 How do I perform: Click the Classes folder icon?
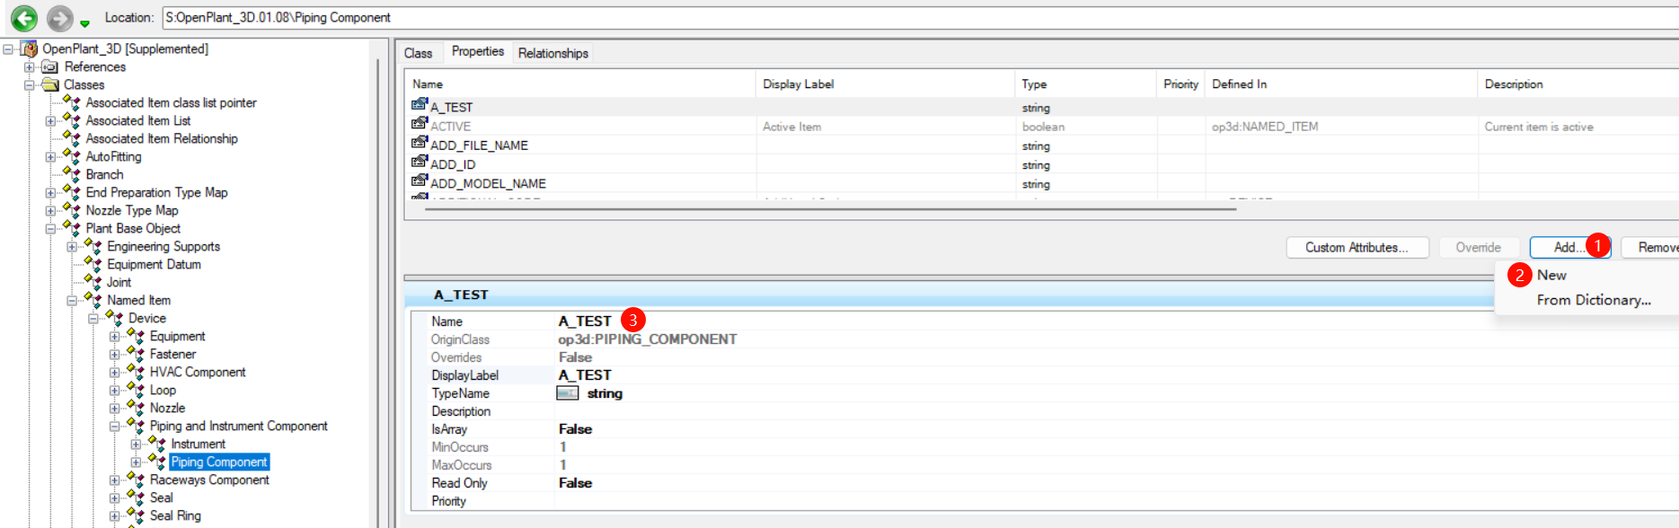point(50,84)
